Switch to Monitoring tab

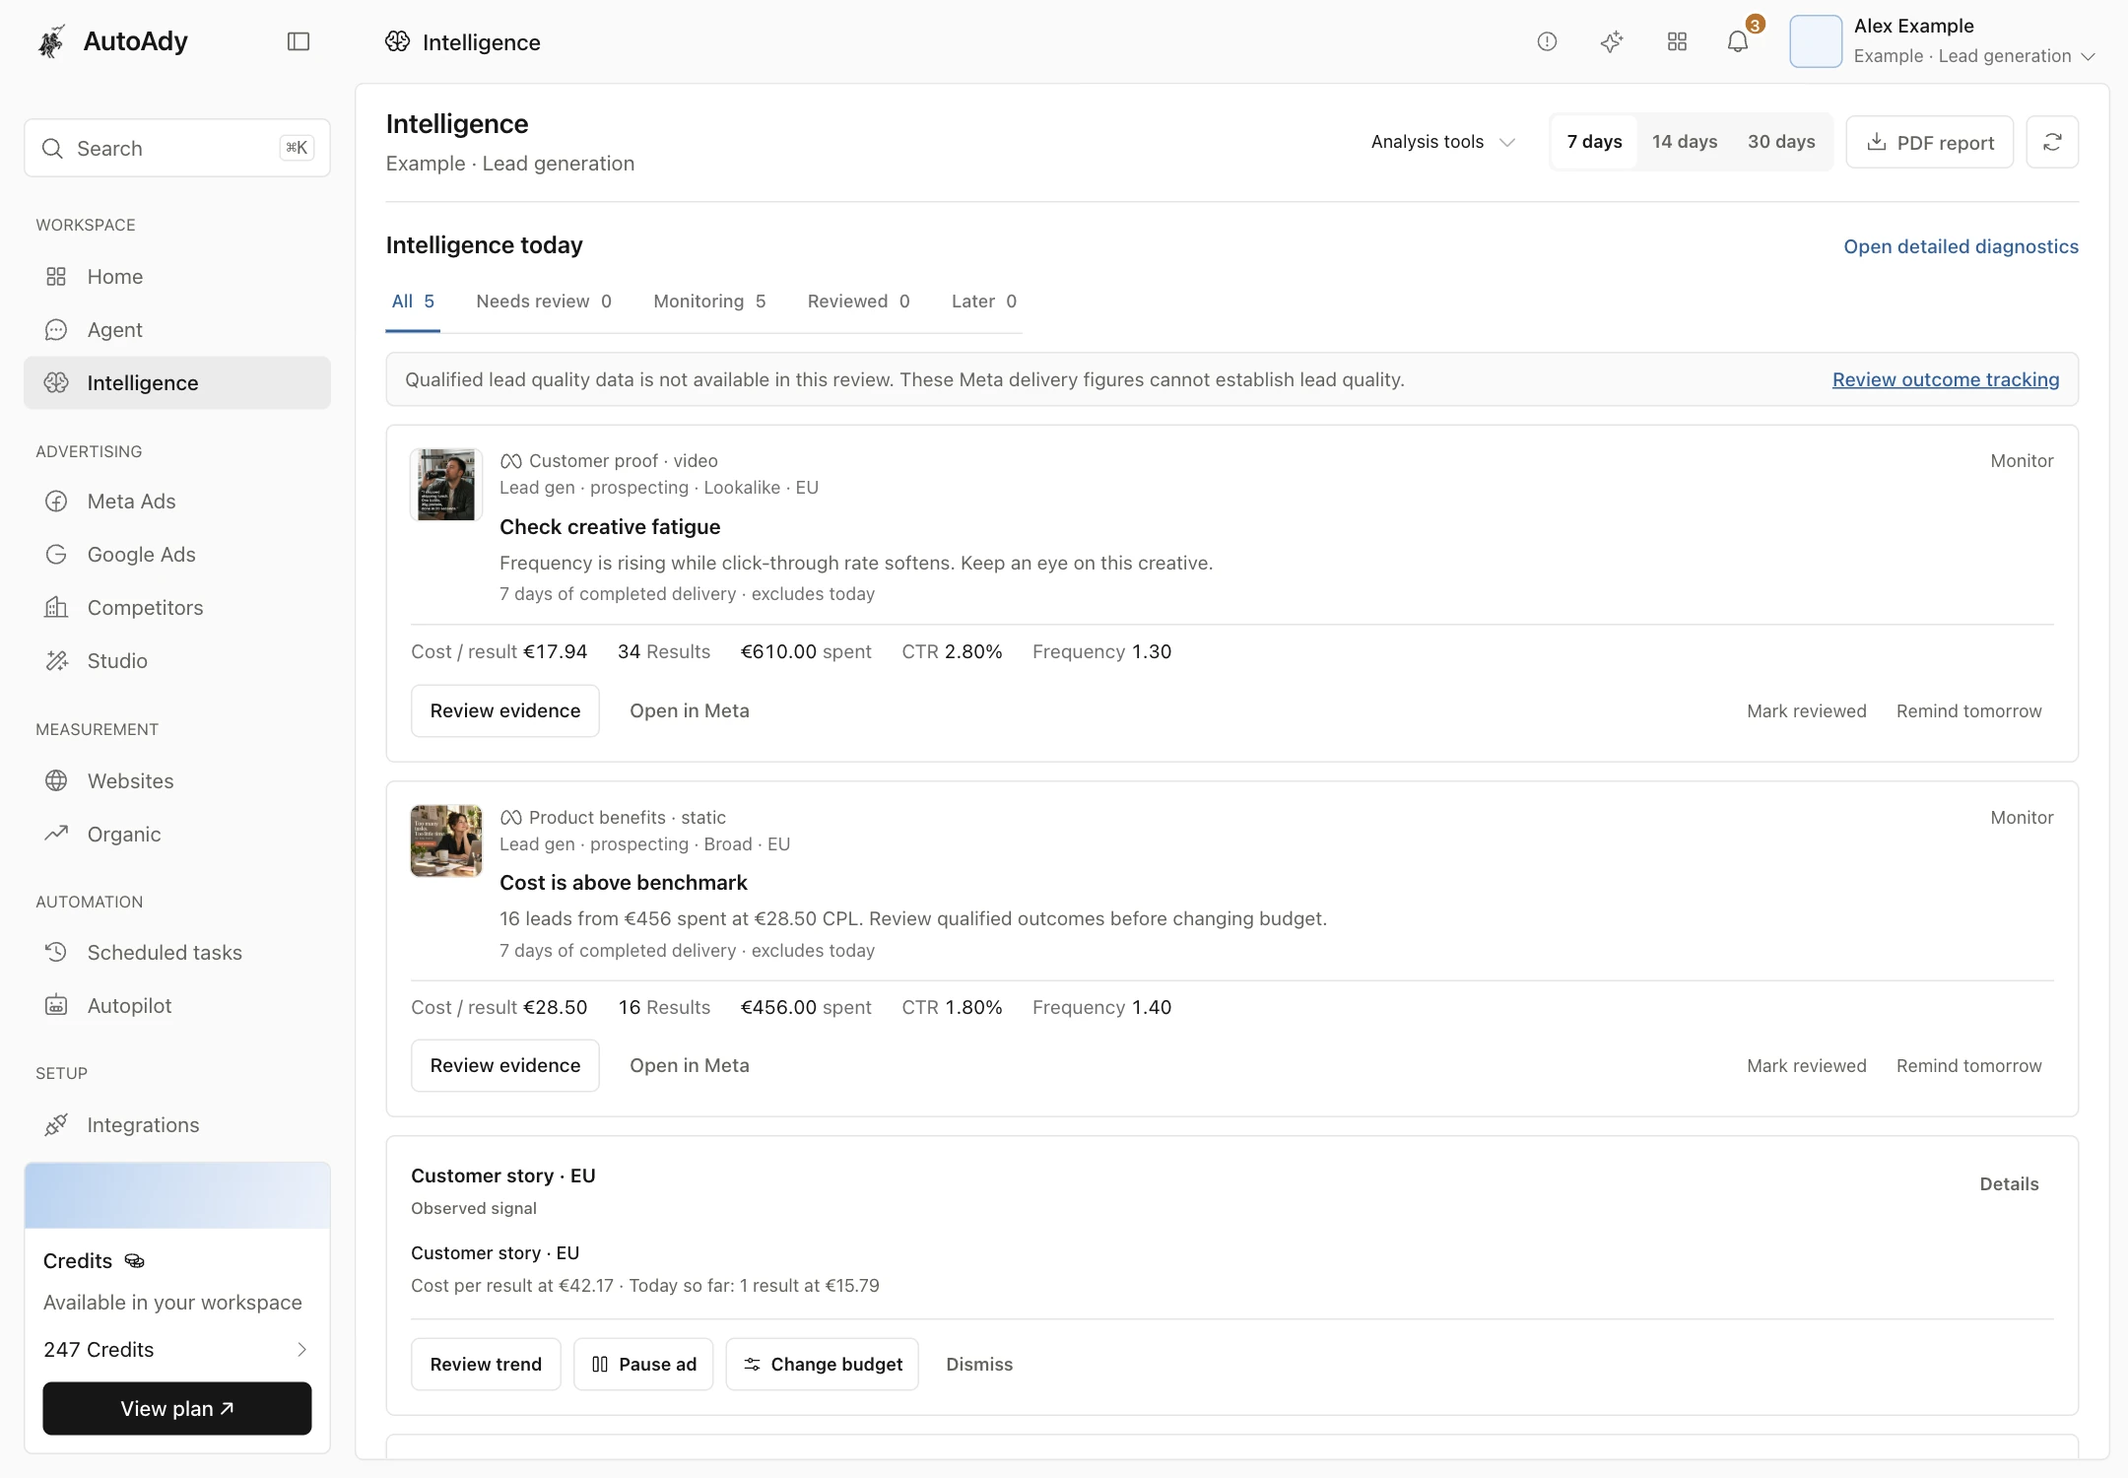coord(709,302)
